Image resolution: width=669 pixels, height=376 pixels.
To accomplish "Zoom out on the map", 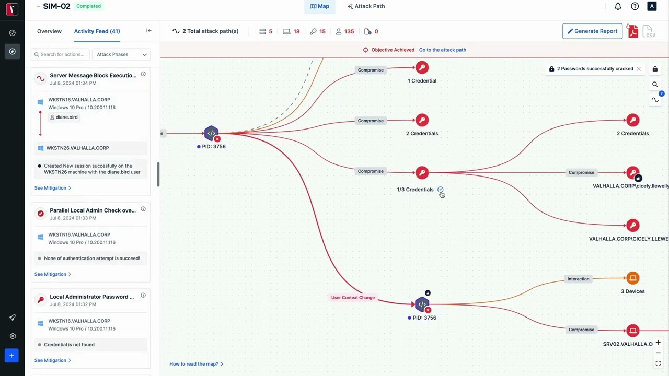I will [x=658, y=353].
